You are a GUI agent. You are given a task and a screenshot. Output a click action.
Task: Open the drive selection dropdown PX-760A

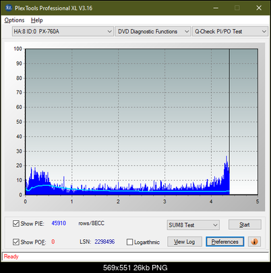[62, 31]
